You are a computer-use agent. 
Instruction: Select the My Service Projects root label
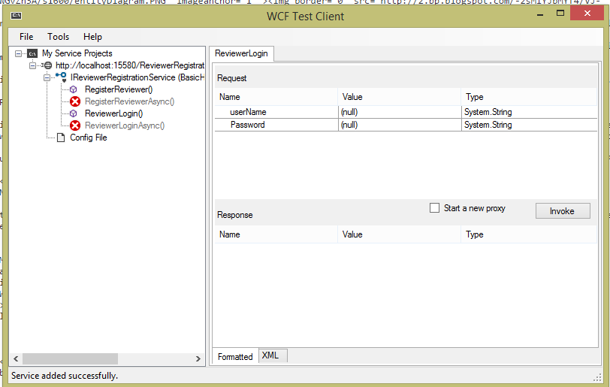tap(77, 53)
